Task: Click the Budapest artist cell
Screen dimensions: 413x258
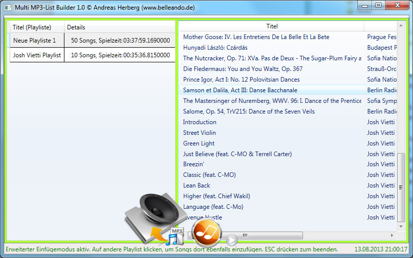Action: (382, 48)
